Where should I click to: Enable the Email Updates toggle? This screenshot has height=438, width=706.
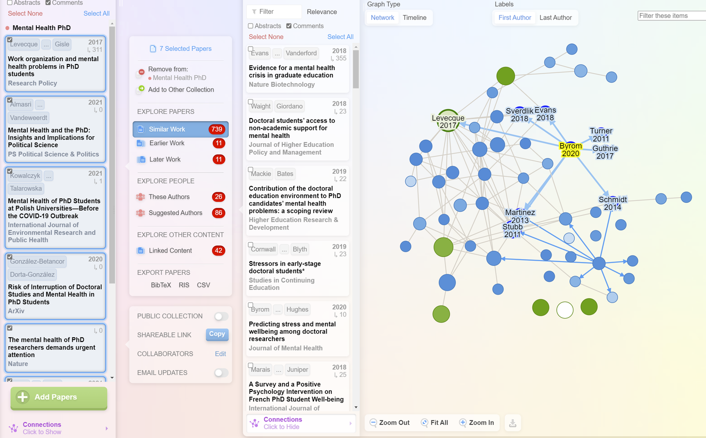click(221, 373)
